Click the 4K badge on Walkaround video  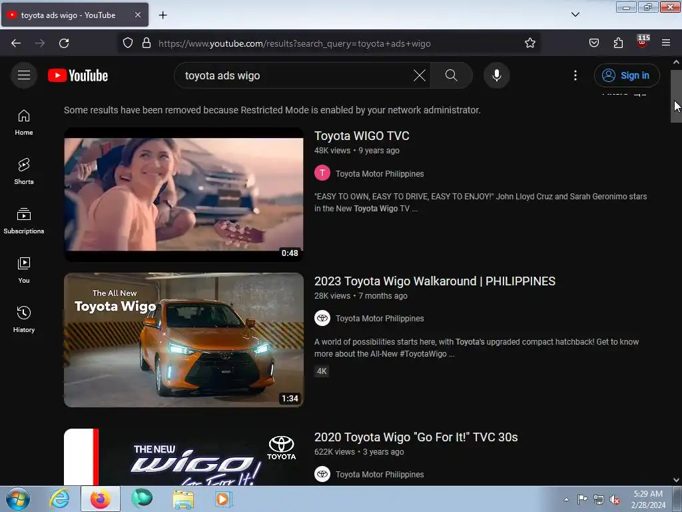point(322,371)
